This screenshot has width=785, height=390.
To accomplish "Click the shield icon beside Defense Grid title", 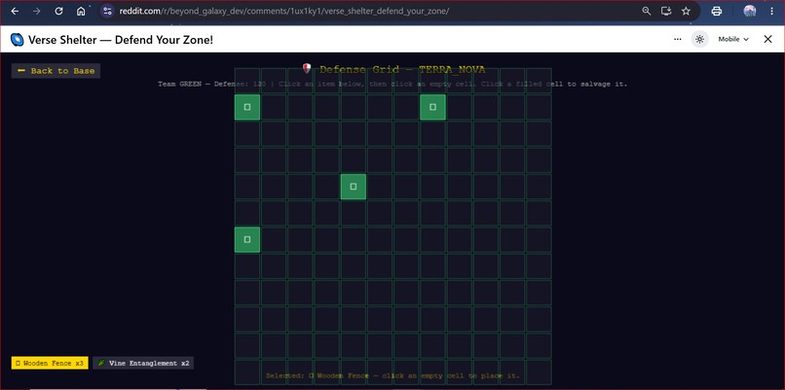I will pyautogui.click(x=307, y=68).
